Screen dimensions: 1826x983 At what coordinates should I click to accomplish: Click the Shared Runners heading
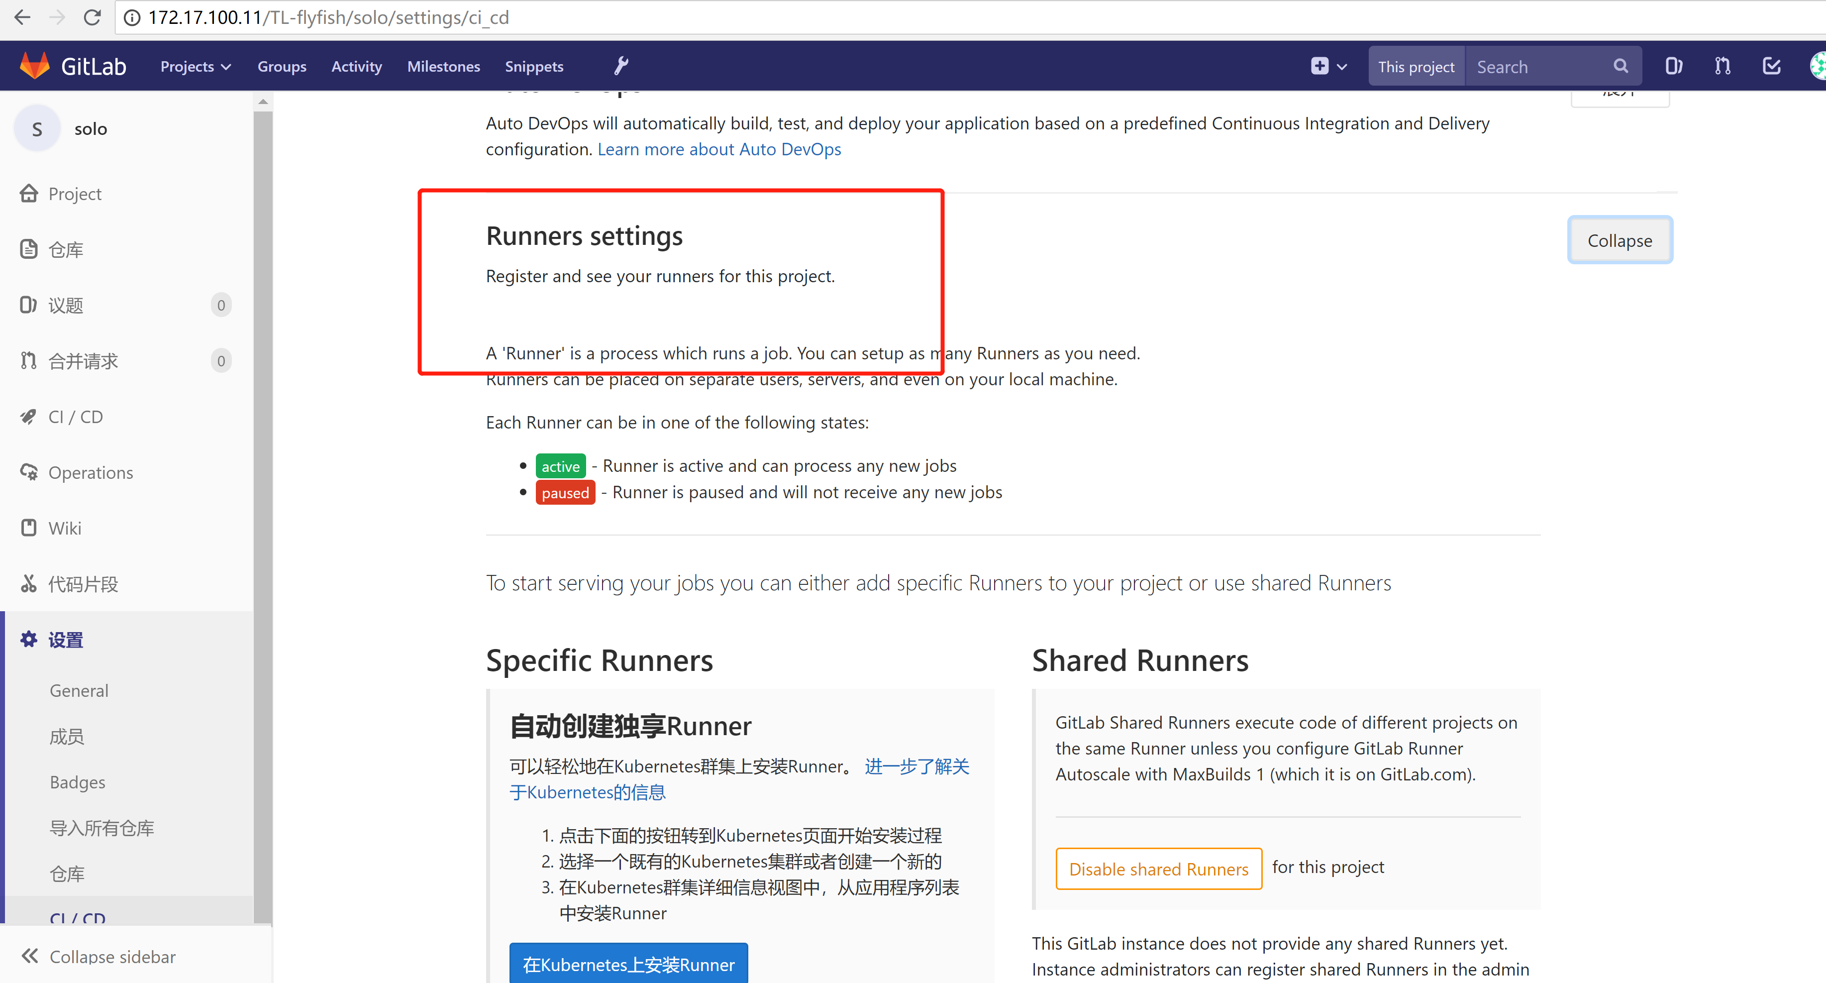1140,660
